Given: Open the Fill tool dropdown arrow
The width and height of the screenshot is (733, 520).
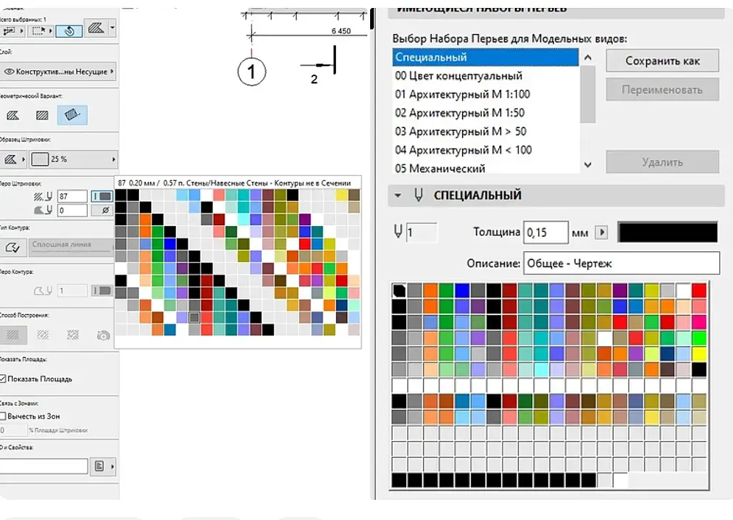Looking at the screenshot, I should [112, 28].
